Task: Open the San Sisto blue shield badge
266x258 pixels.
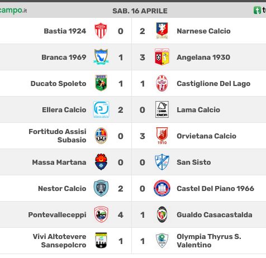Action: (162, 162)
